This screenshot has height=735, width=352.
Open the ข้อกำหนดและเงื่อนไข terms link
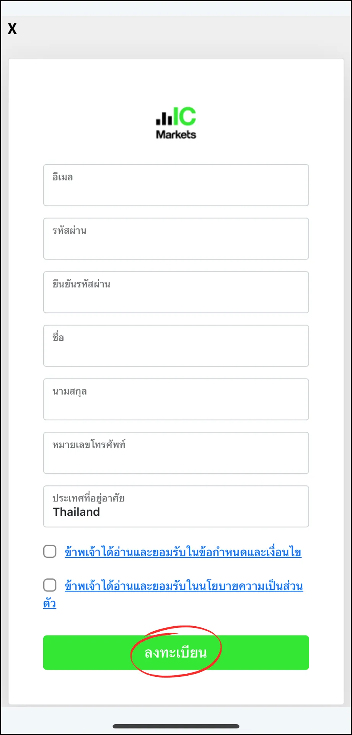coord(183,552)
